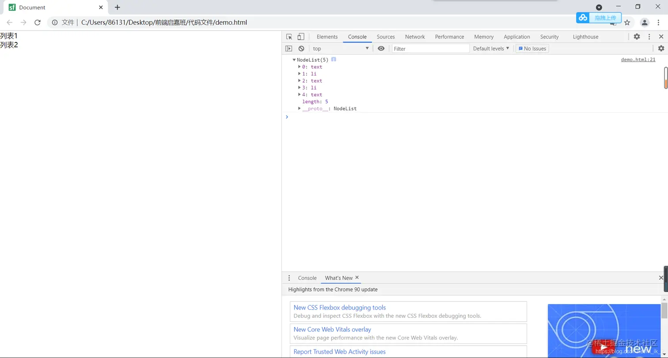
Task: Go back with browser back arrow
Action: coord(10,23)
